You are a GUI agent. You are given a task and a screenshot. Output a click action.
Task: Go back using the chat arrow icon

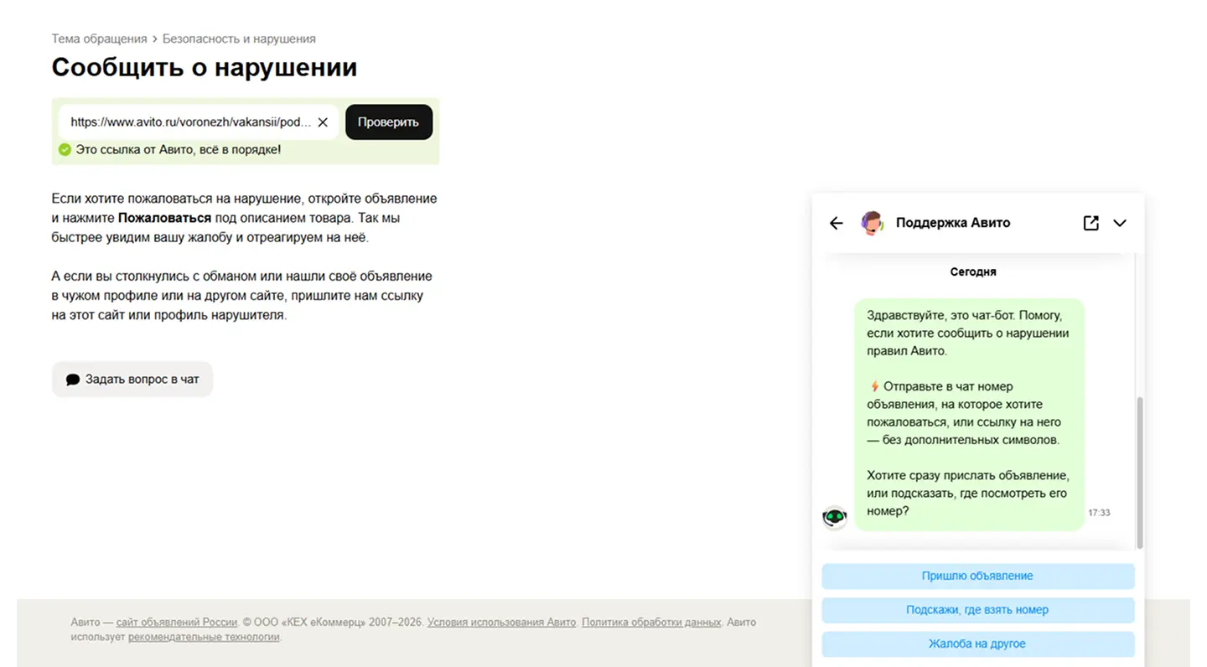click(x=836, y=223)
